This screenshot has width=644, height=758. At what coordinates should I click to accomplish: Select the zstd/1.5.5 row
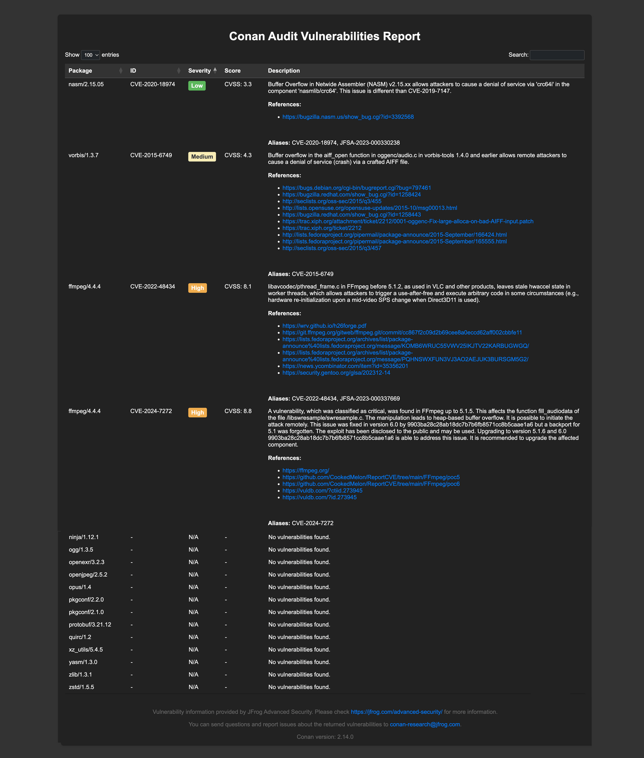coord(324,687)
